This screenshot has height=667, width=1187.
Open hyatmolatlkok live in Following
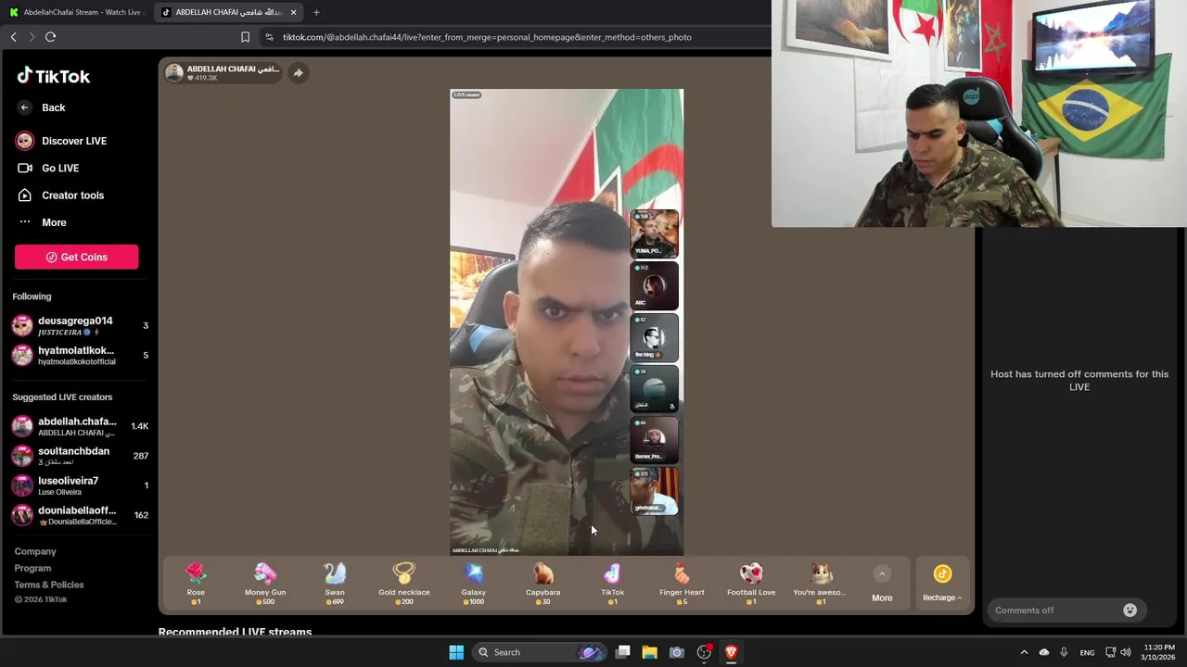click(80, 355)
